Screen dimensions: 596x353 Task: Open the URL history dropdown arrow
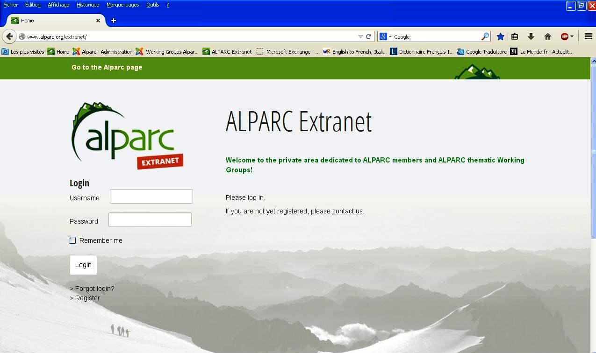coord(360,36)
